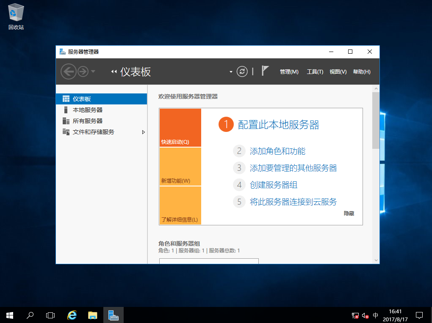Click the scrollbar down arrow in the dashboard
432x323 pixels.
click(x=376, y=260)
